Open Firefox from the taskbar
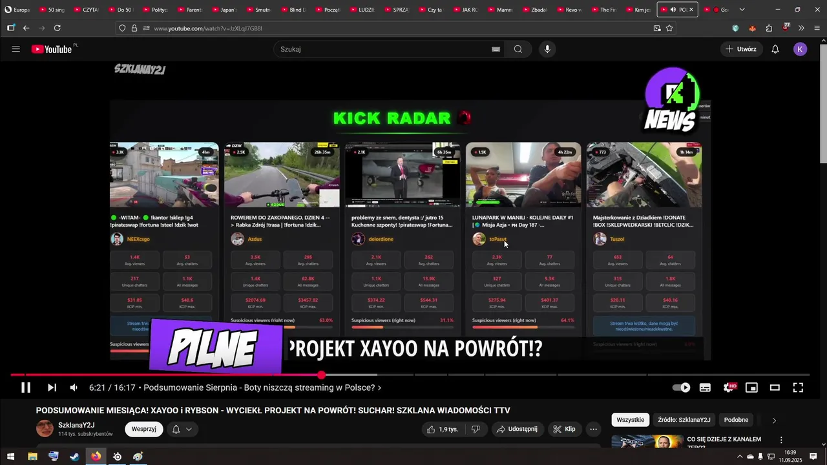 tap(96, 457)
